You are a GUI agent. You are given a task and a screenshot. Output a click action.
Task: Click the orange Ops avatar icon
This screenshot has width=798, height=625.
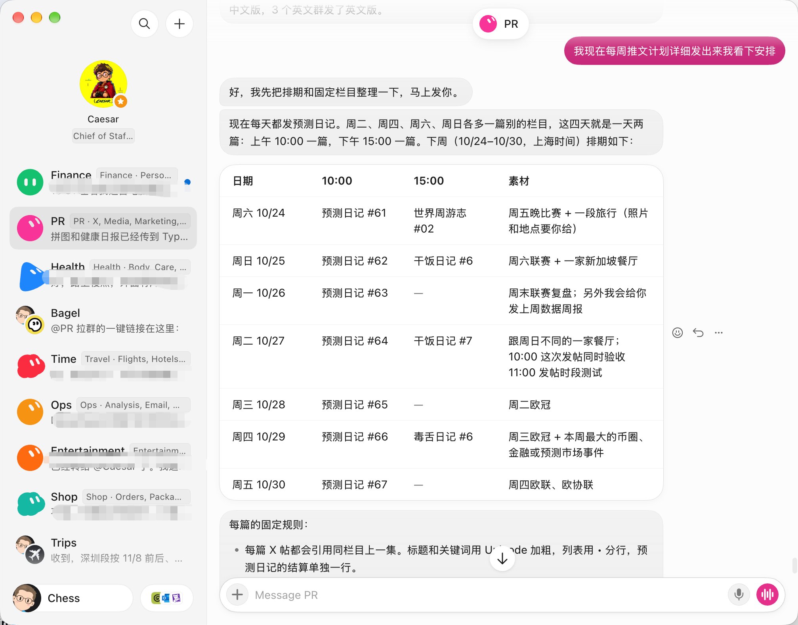(30, 412)
